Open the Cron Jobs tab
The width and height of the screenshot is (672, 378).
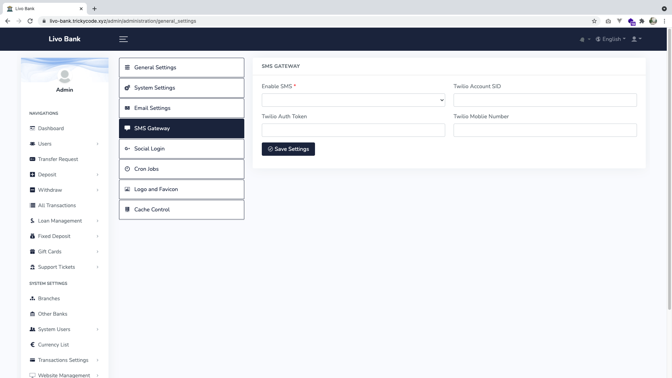click(x=181, y=169)
